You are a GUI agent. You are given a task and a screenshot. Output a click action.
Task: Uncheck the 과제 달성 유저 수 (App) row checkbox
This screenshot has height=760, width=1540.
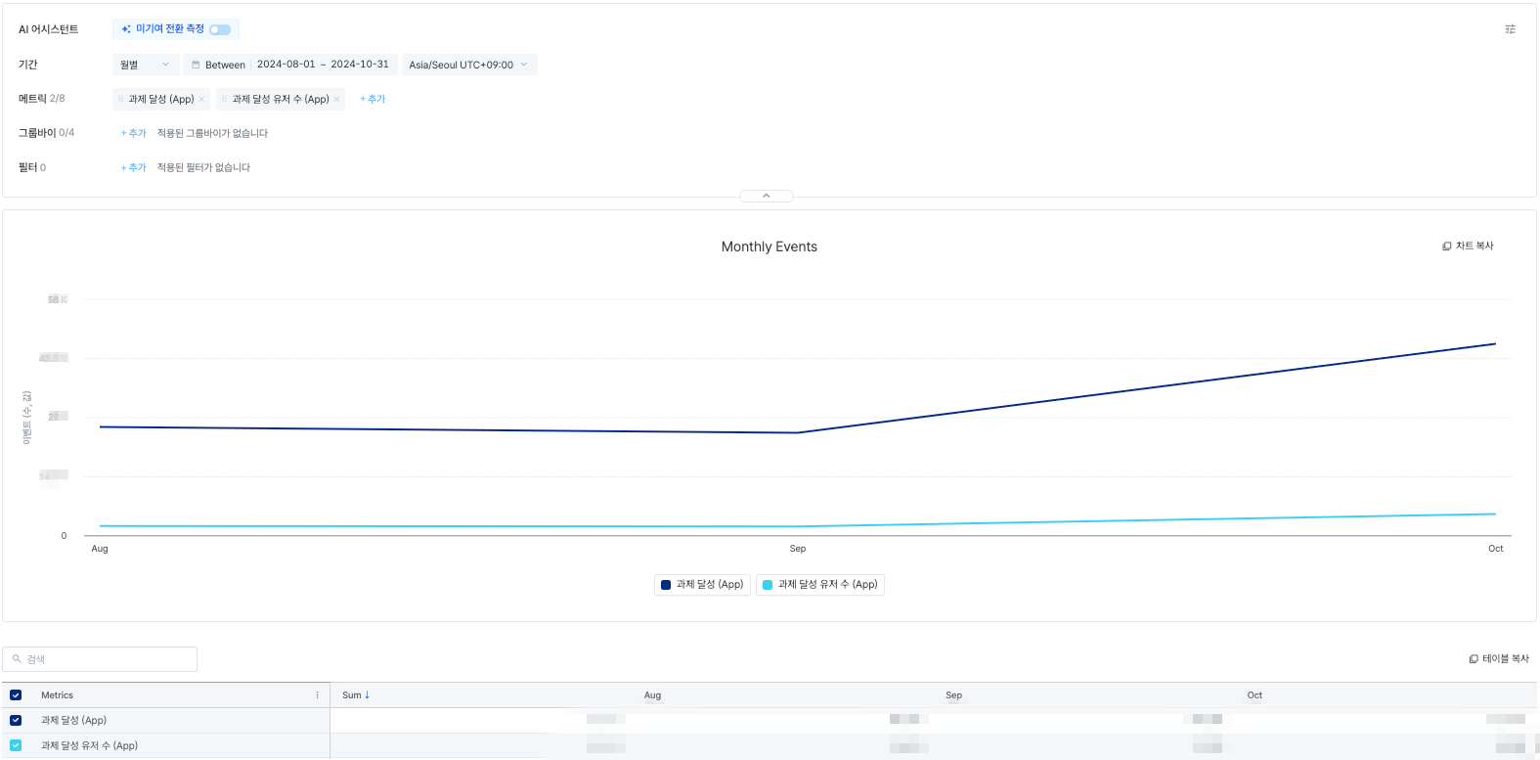[x=16, y=745]
